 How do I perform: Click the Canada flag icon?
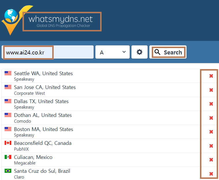(x=8, y=143)
